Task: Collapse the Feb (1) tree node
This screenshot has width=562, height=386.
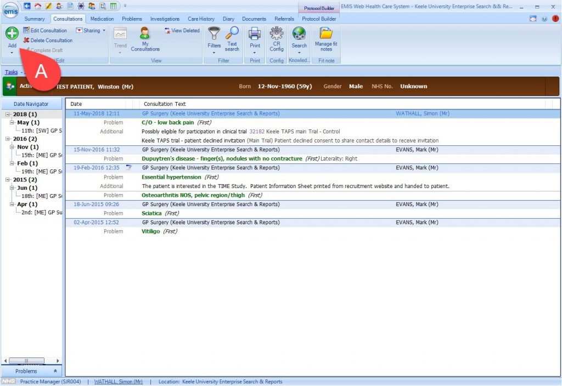Action: 12,163
